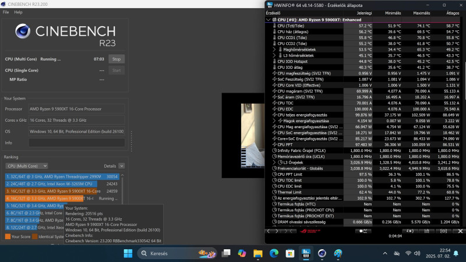Click the cloud sync tray icon
Screen dimensions: 466x262
(397, 253)
